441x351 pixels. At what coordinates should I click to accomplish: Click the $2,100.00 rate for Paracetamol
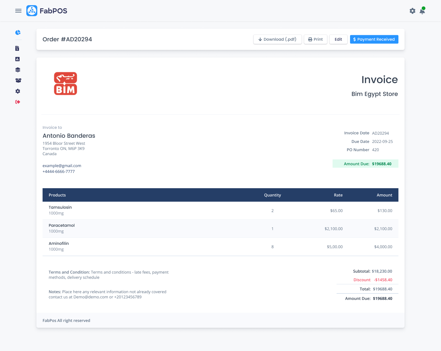coord(334,229)
